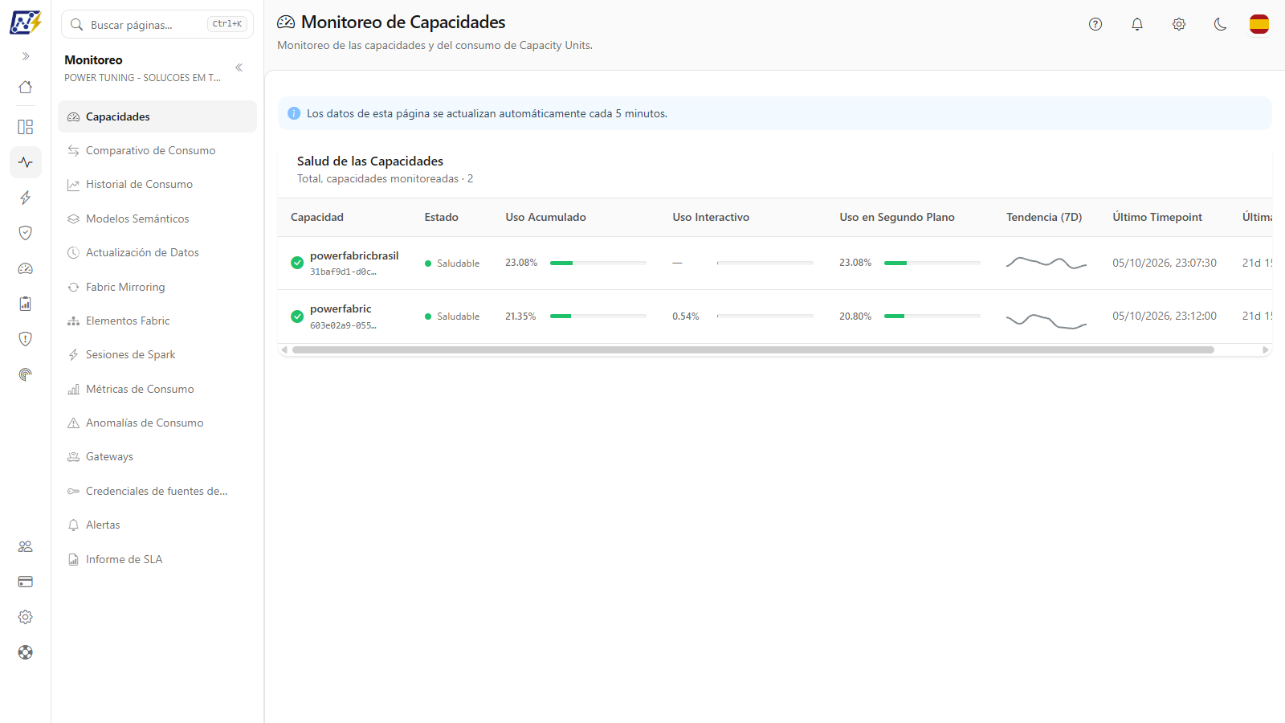Click the 23.08% Uso Acumulado progress bar

[x=598, y=263]
